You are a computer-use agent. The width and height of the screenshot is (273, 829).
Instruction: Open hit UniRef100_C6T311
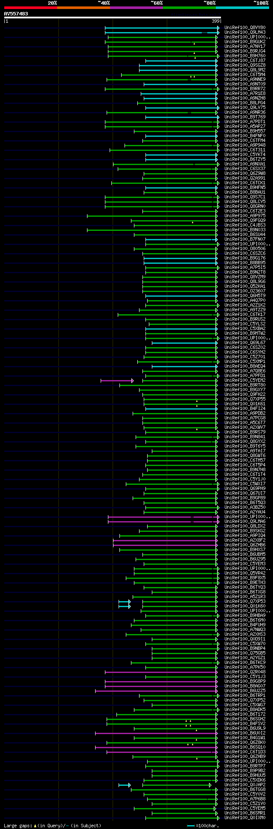(x=245, y=150)
